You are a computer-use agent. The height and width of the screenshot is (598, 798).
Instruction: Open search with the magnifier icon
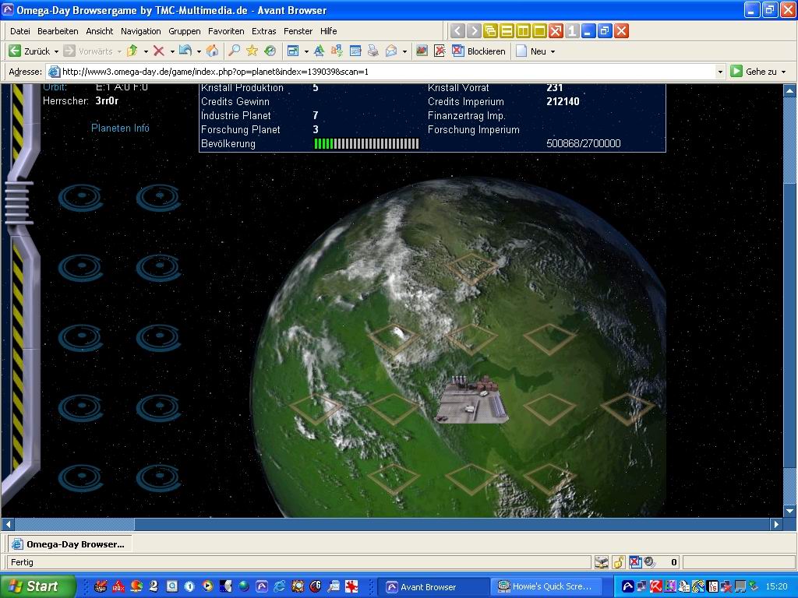pyautogui.click(x=234, y=51)
